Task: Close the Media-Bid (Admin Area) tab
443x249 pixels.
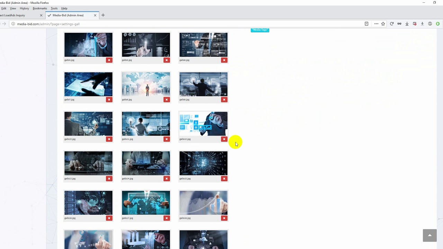Action: [95, 15]
